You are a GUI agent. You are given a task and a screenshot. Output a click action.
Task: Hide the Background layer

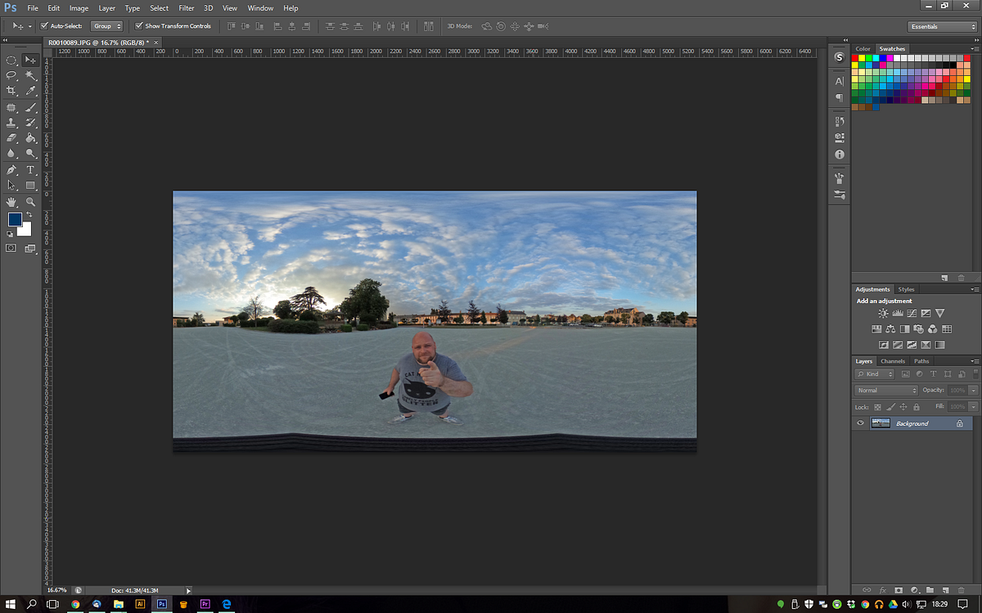860,423
